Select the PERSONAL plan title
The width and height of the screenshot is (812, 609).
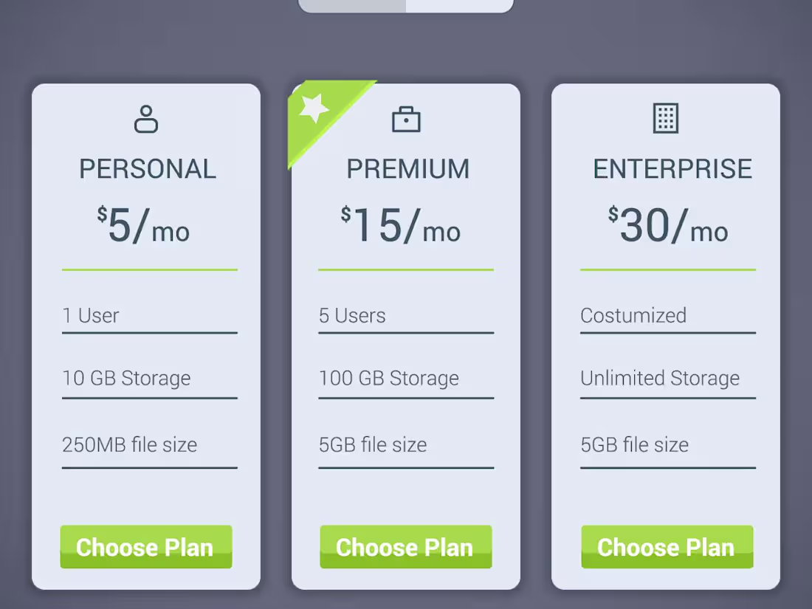point(147,168)
